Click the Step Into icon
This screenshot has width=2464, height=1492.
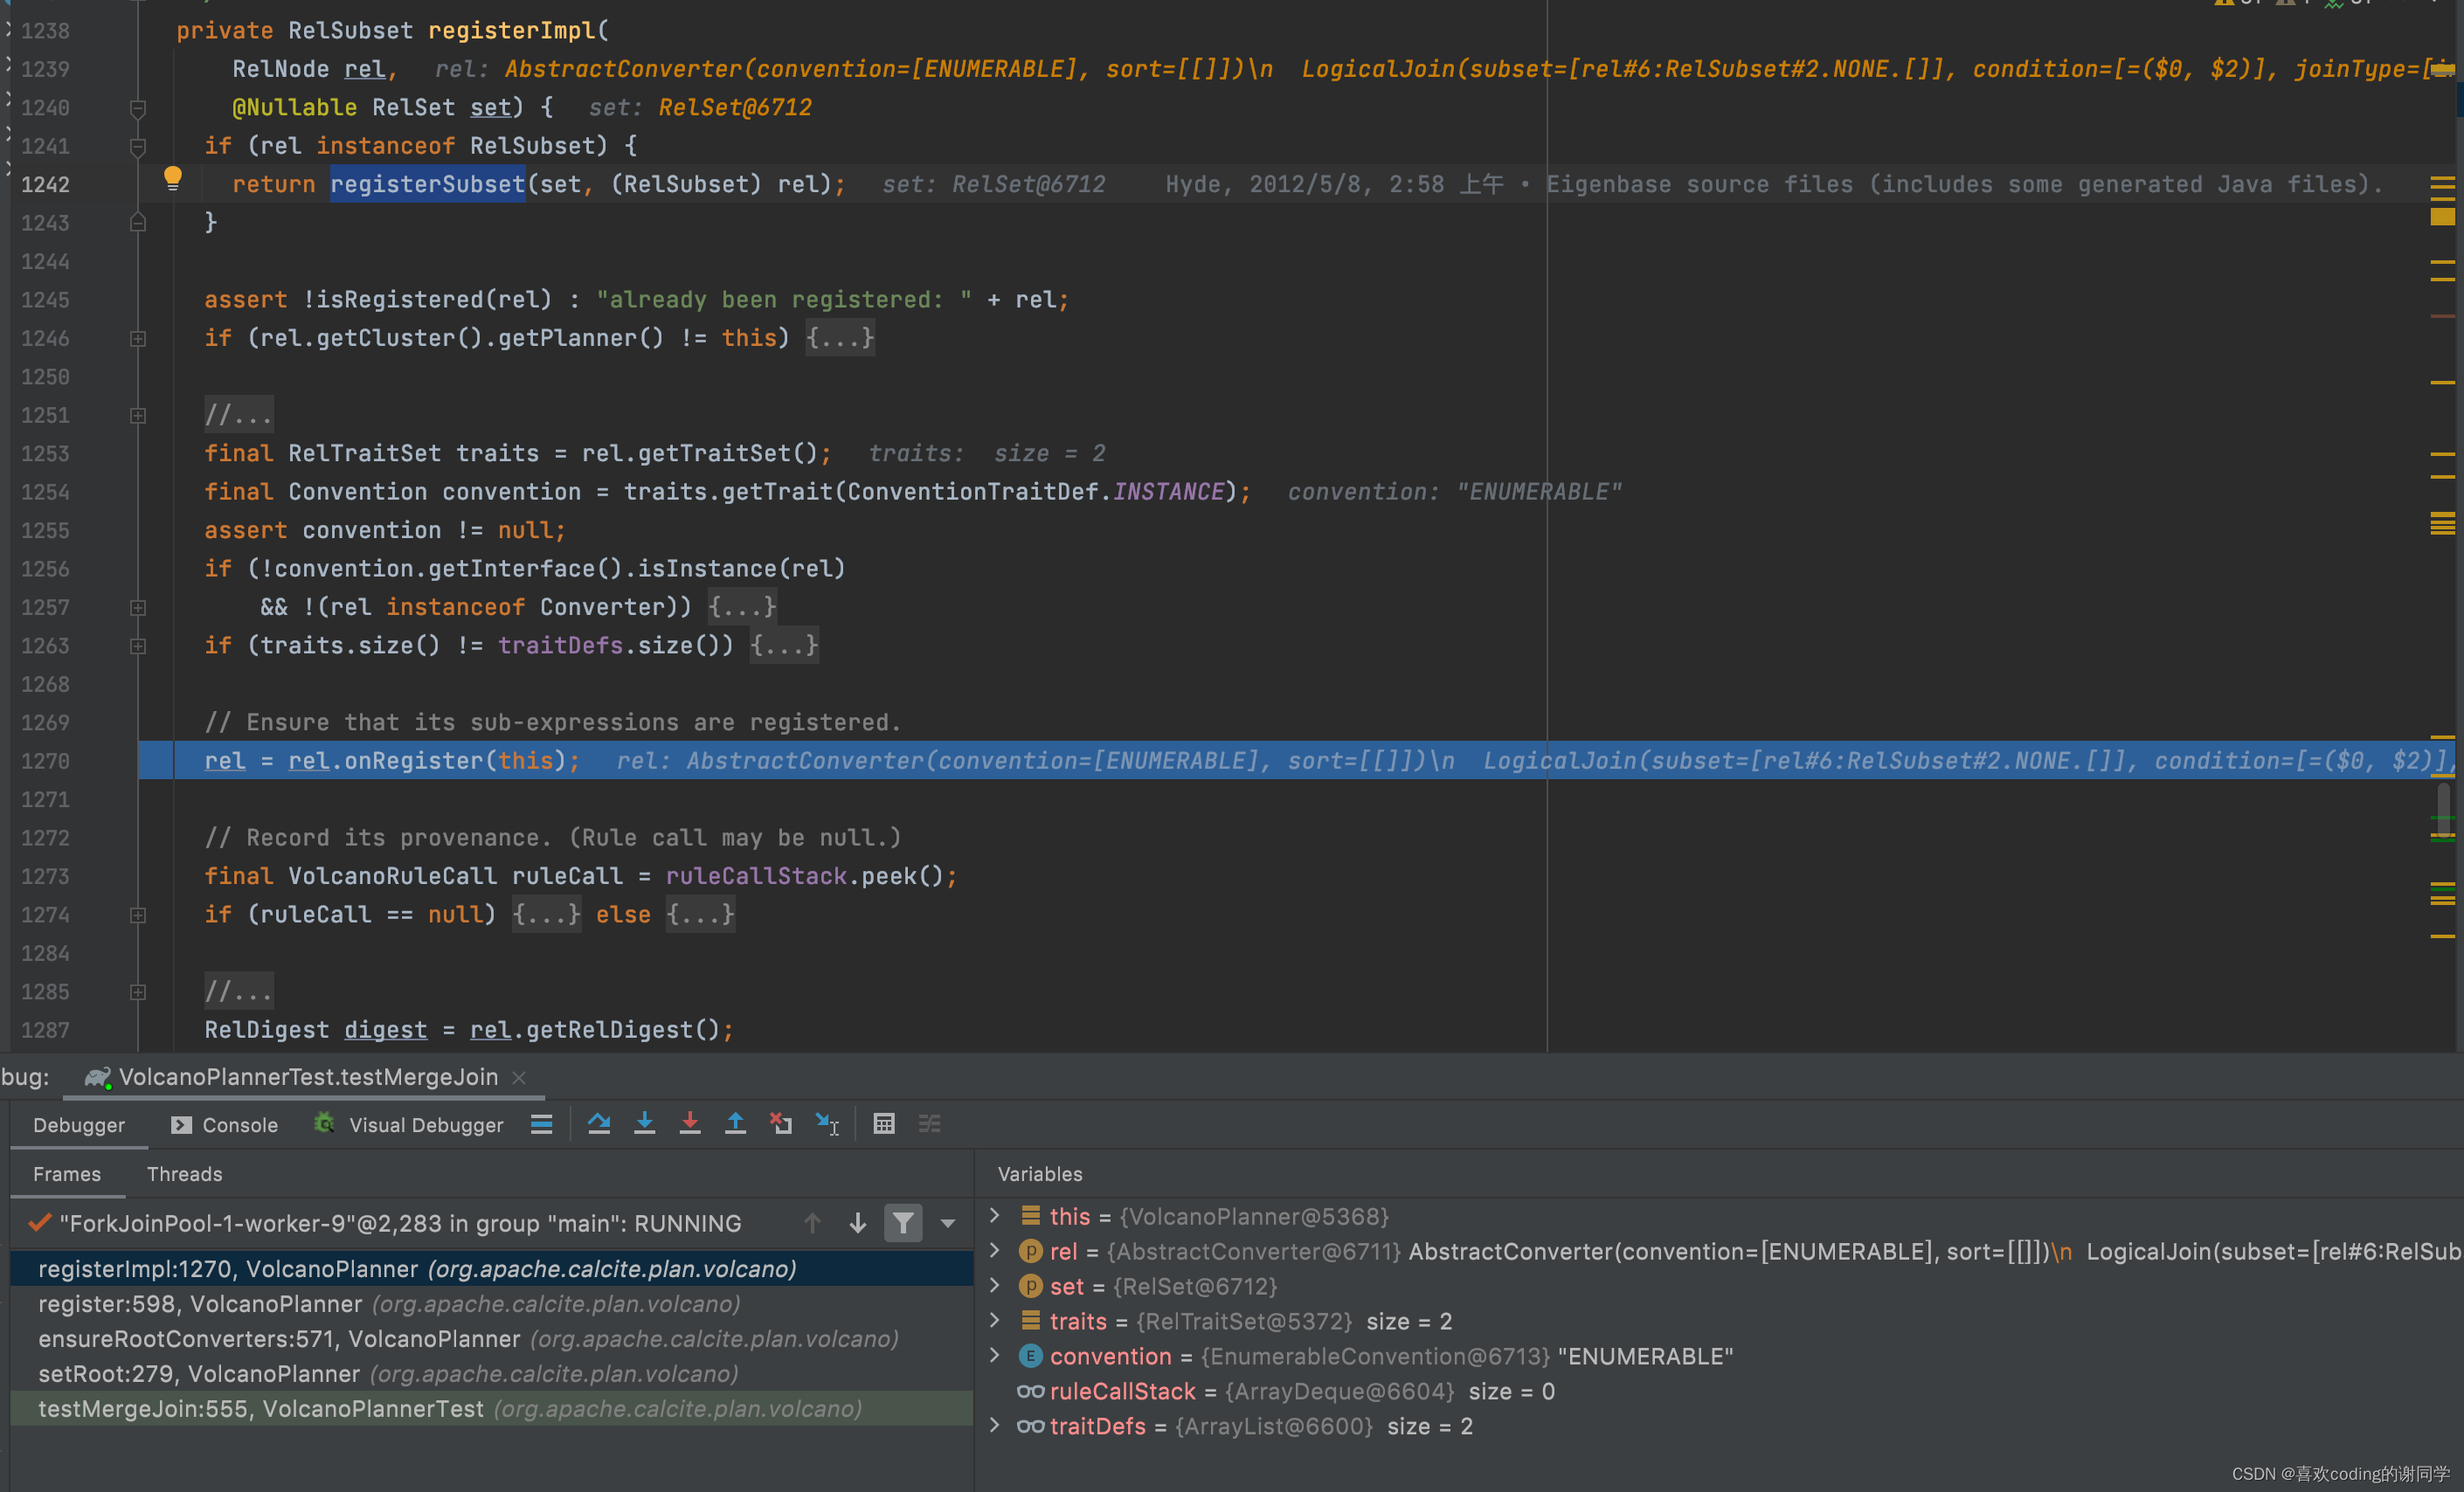click(645, 1124)
